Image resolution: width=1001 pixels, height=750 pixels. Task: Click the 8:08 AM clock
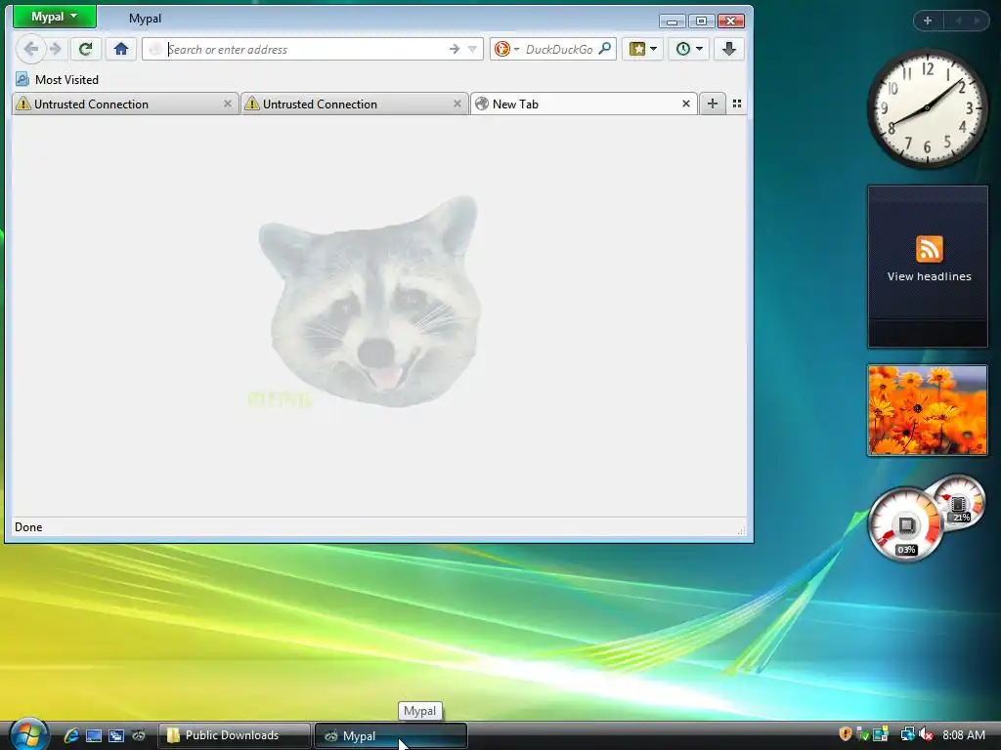[x=964, y=734]
